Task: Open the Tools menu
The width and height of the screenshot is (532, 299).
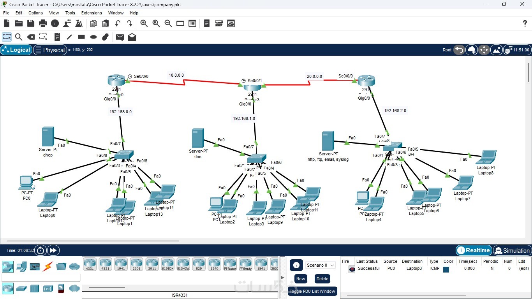Action: [x=70, y=13]
